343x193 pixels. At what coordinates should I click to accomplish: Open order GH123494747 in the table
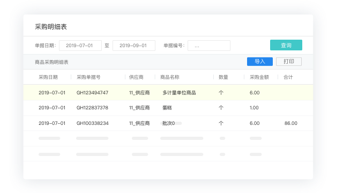point(92,93)
